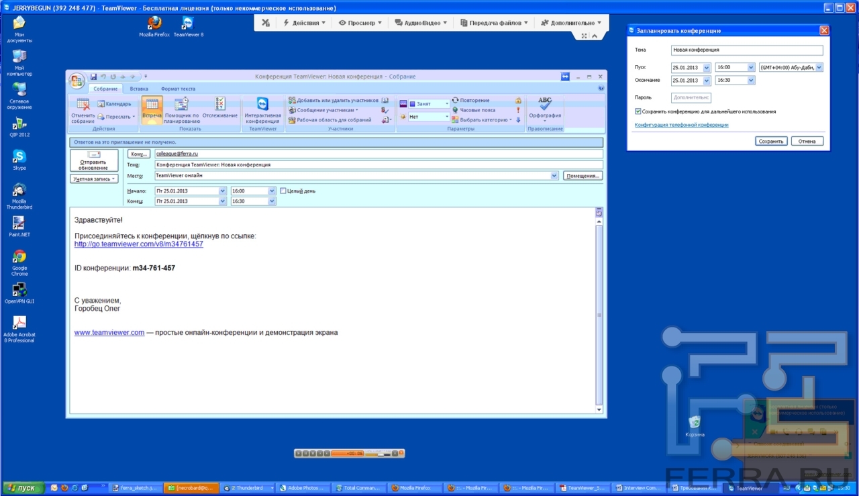Screen dimensions: 859x496
Task: Click the Пароль field in schedule dialog
Action: (x=691, y=97)
